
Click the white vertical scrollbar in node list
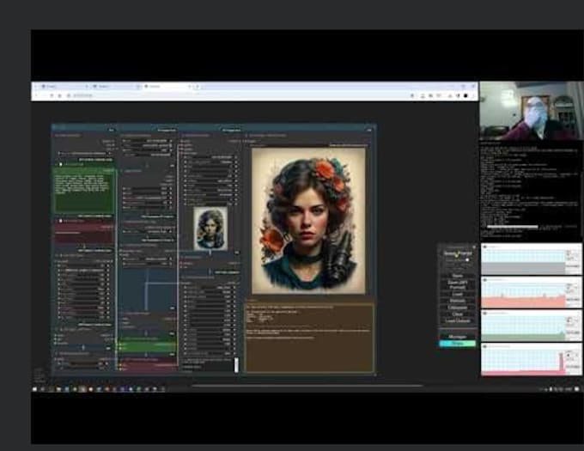(236, 365)
